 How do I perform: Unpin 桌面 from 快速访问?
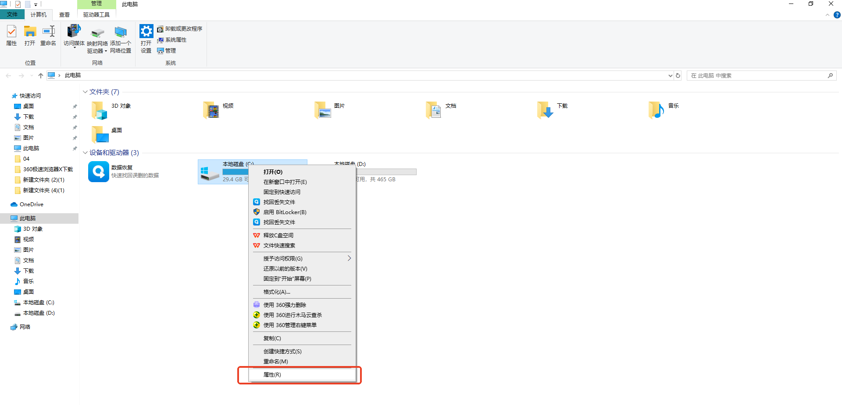pos(75,106)
